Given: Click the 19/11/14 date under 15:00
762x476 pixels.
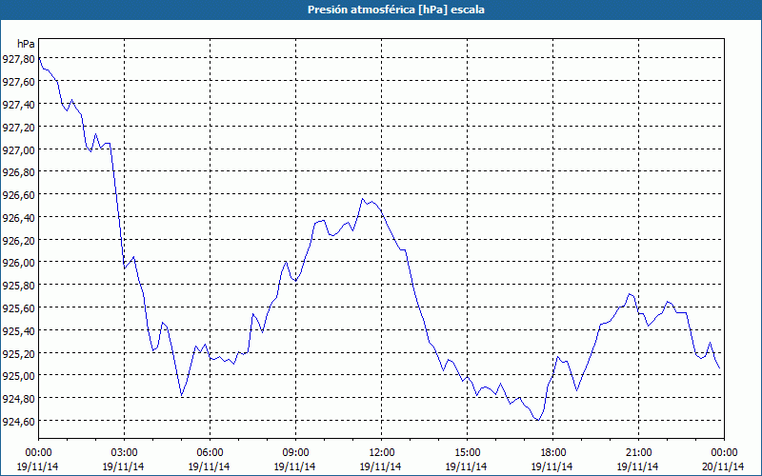Looking at the screenshot, I should 467,466.
